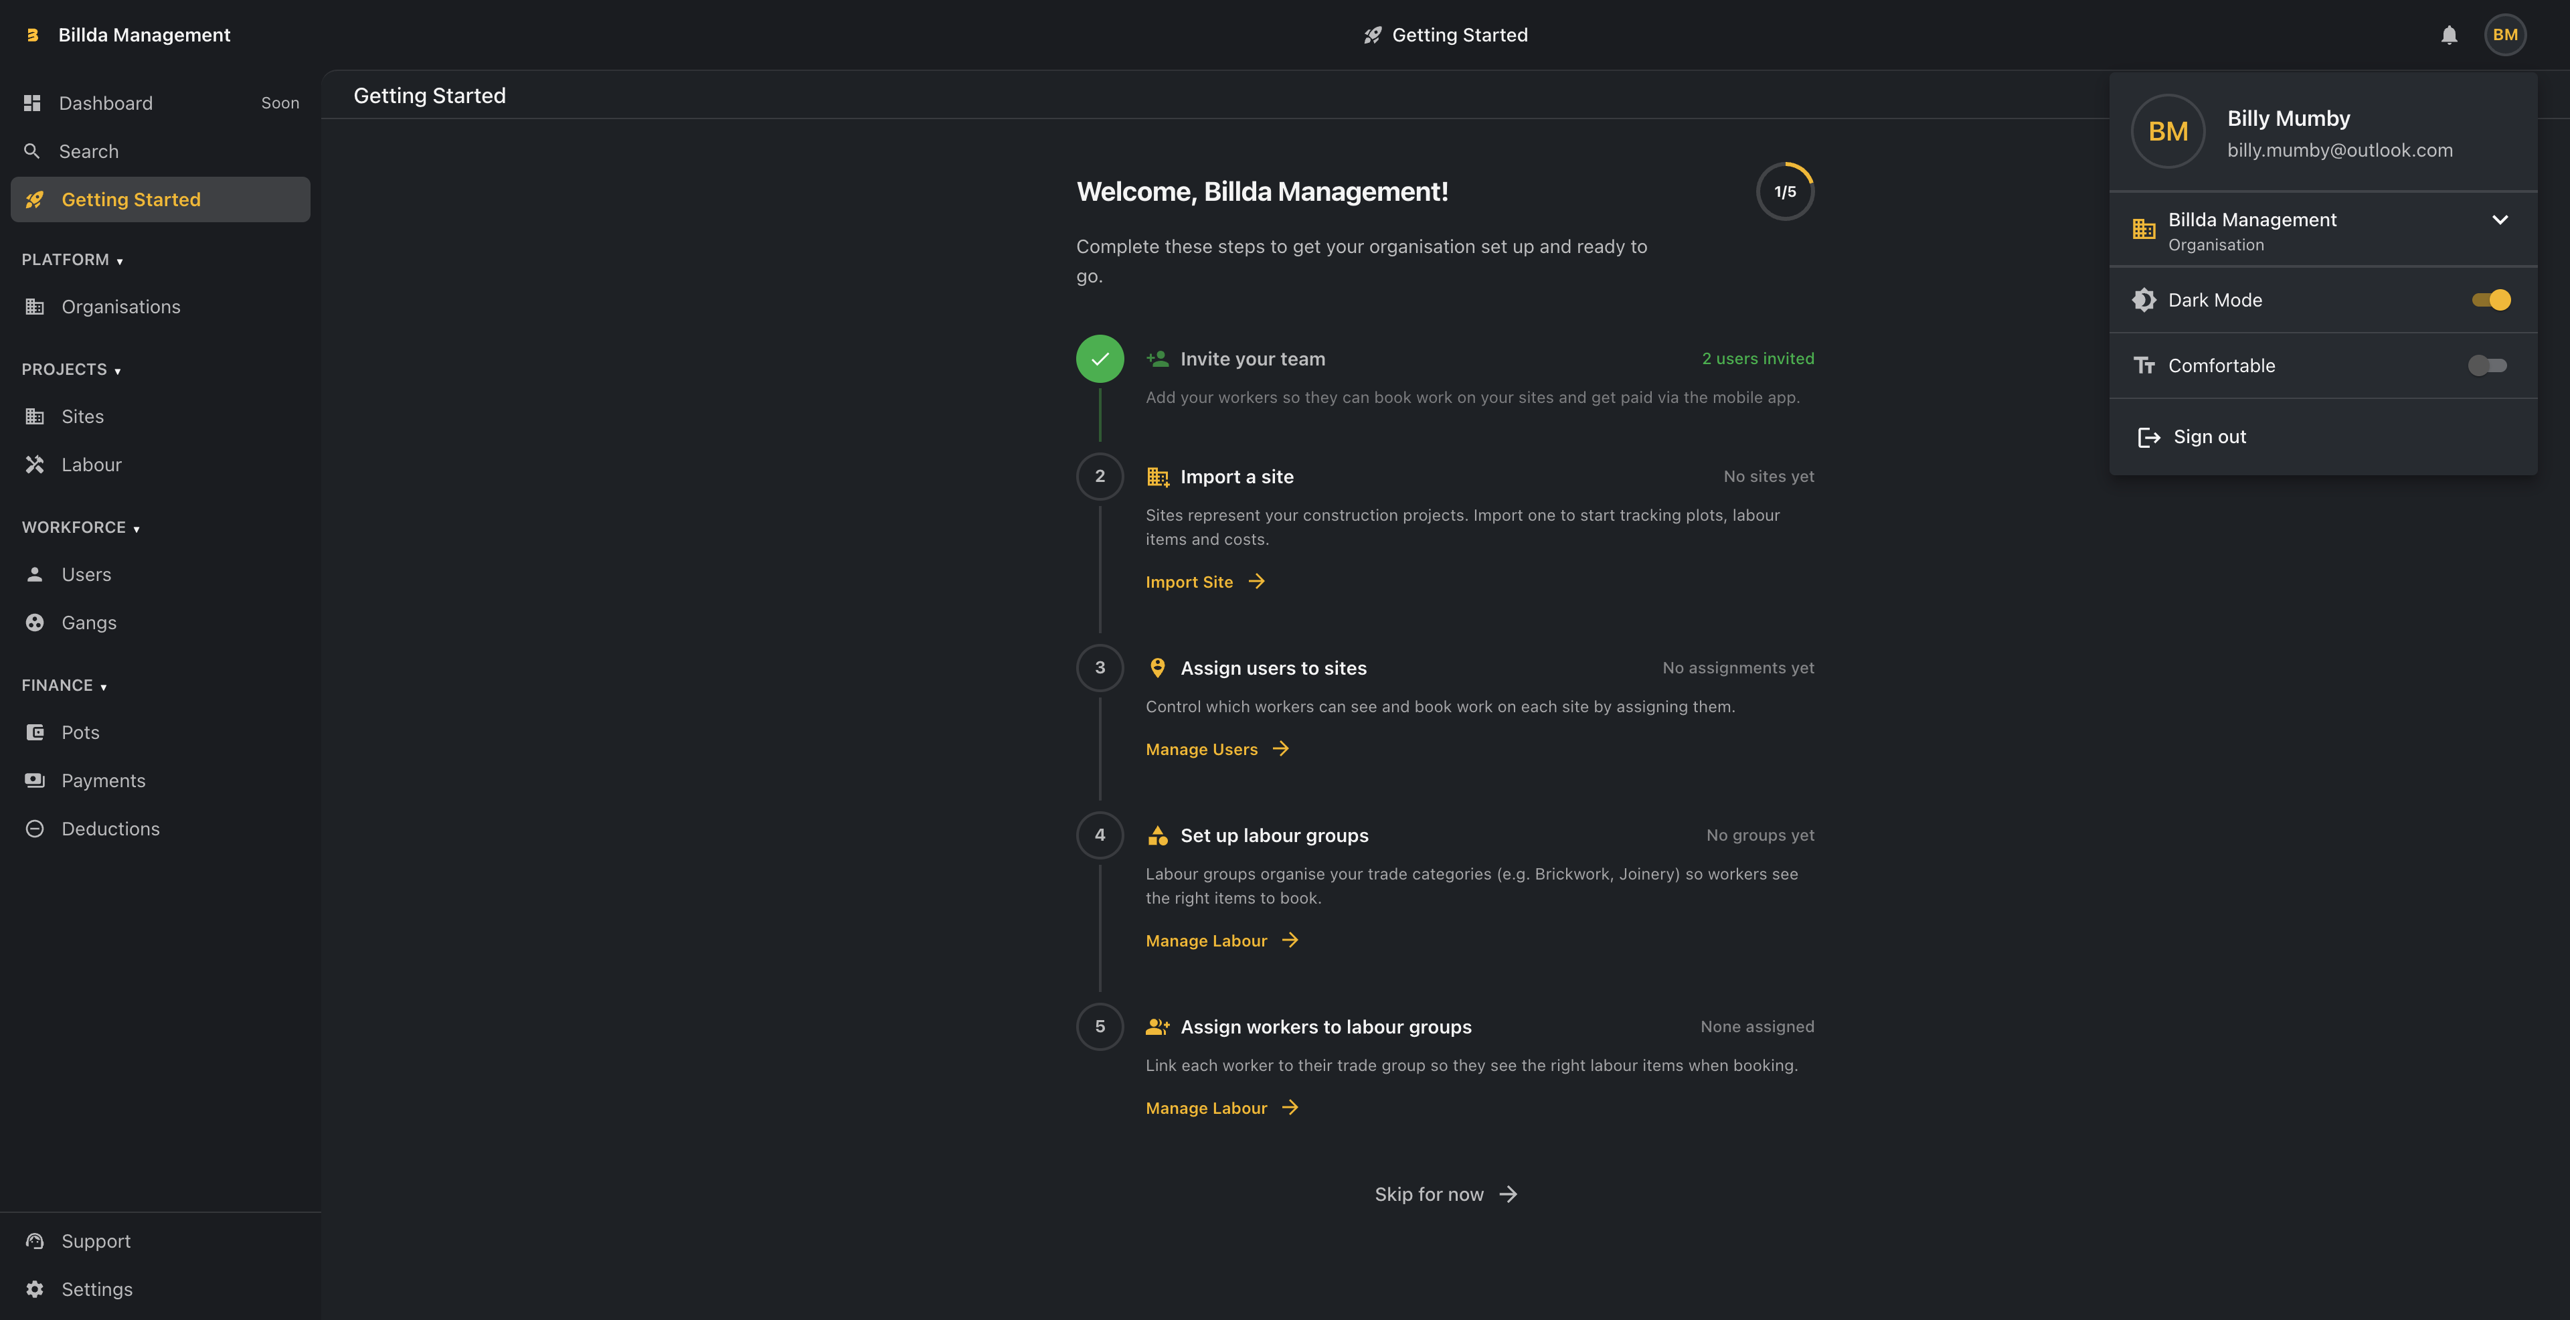
Task: Click the notifications bell icon
Action: [x=2448, y=35]
